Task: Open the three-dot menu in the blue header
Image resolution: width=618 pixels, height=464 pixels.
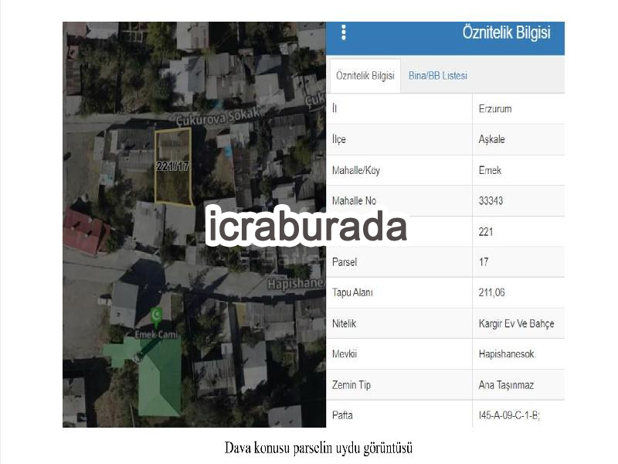Action: [344, 32]
